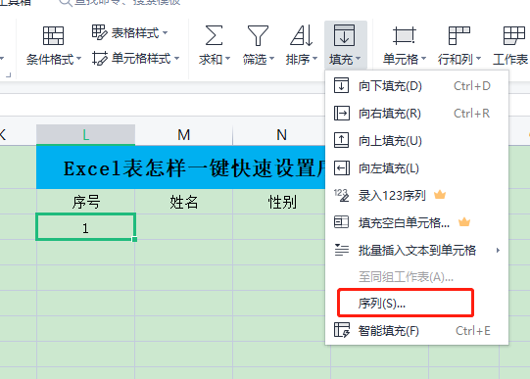Image resolution: width=530 pixels, height=379 pixels.
Task: Expand the 求和 dropdown arrow
Action: 228,59
